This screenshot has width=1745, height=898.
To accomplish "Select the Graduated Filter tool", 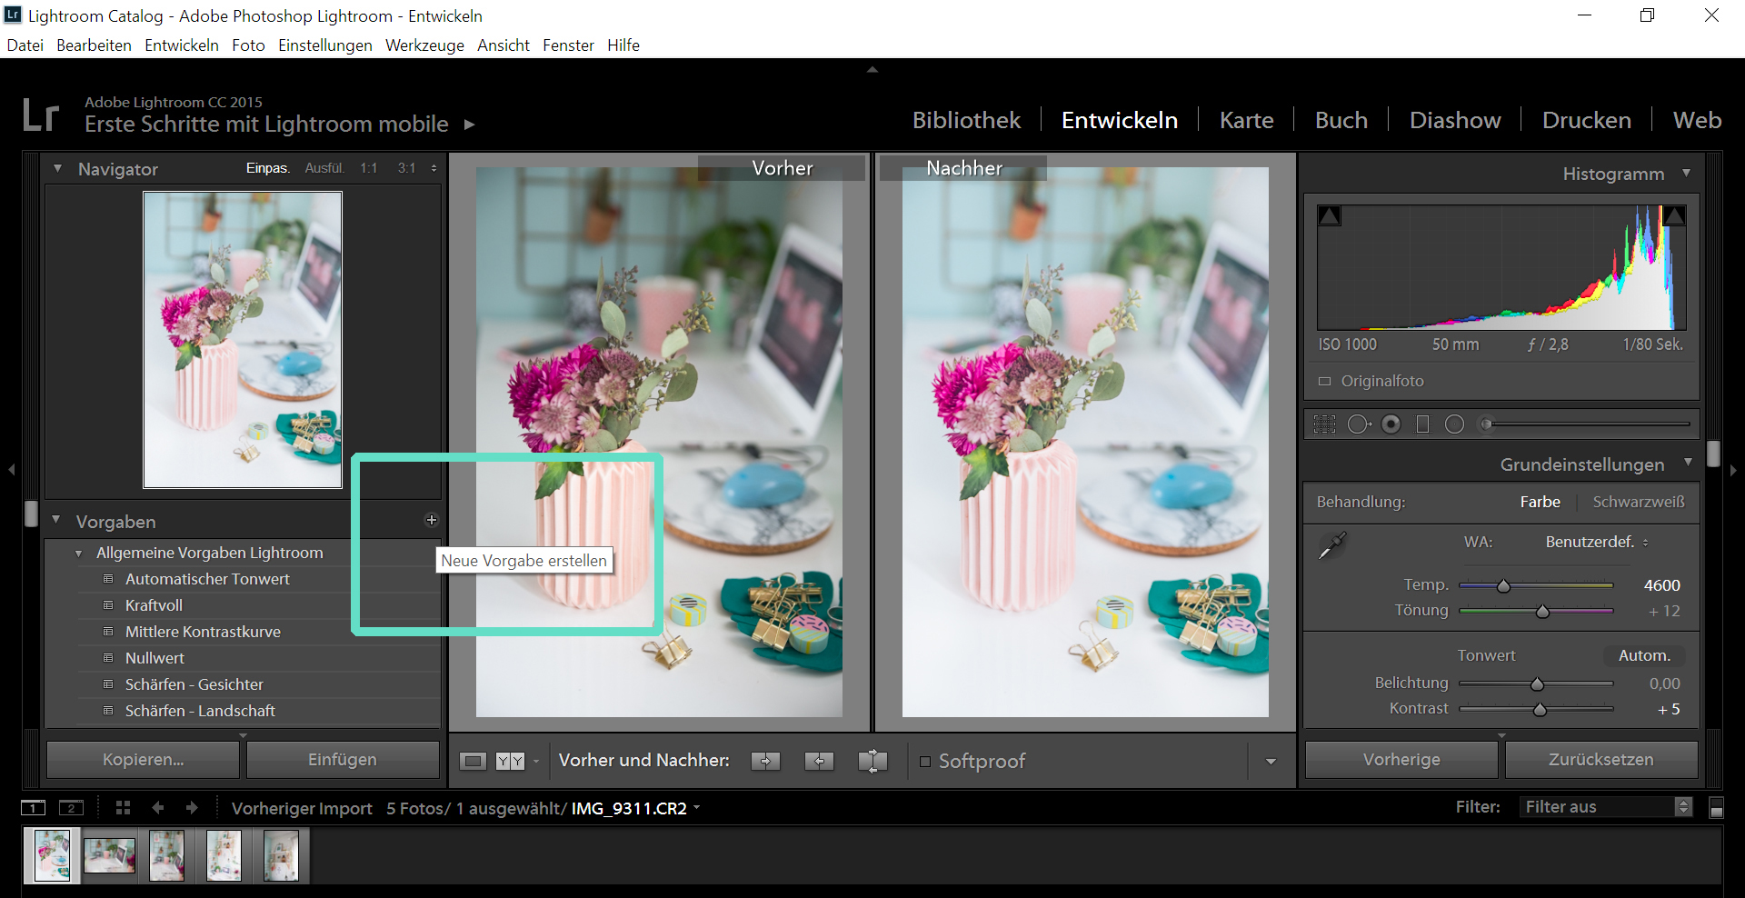I will [1423, 424].
